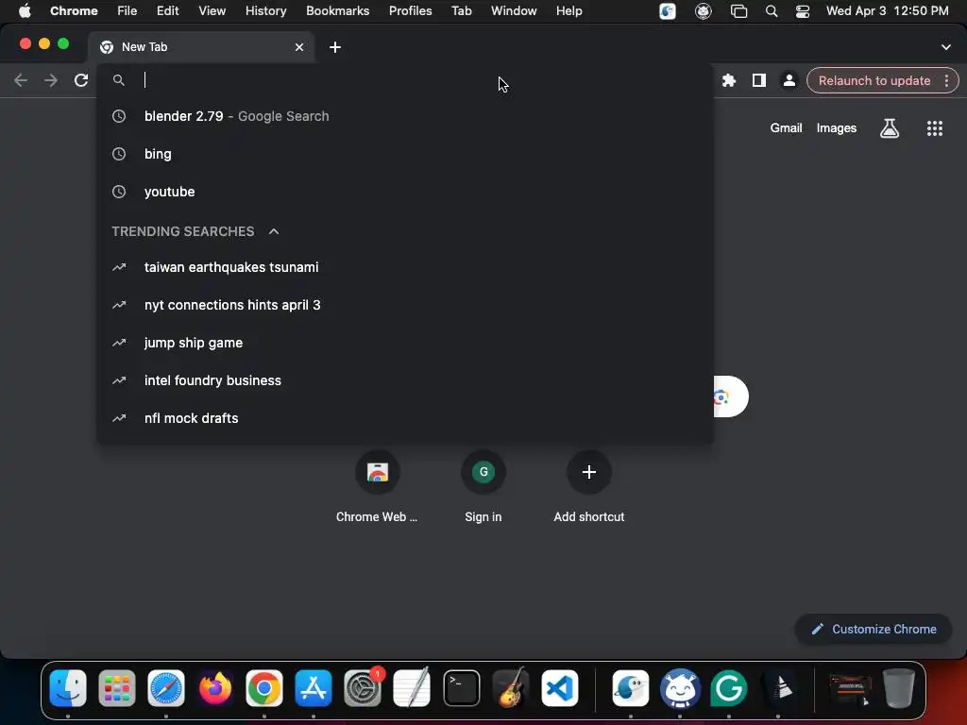Screen dimensions: 967x725
Task: Click Relaunch to update button
Action: click(874, 81)
